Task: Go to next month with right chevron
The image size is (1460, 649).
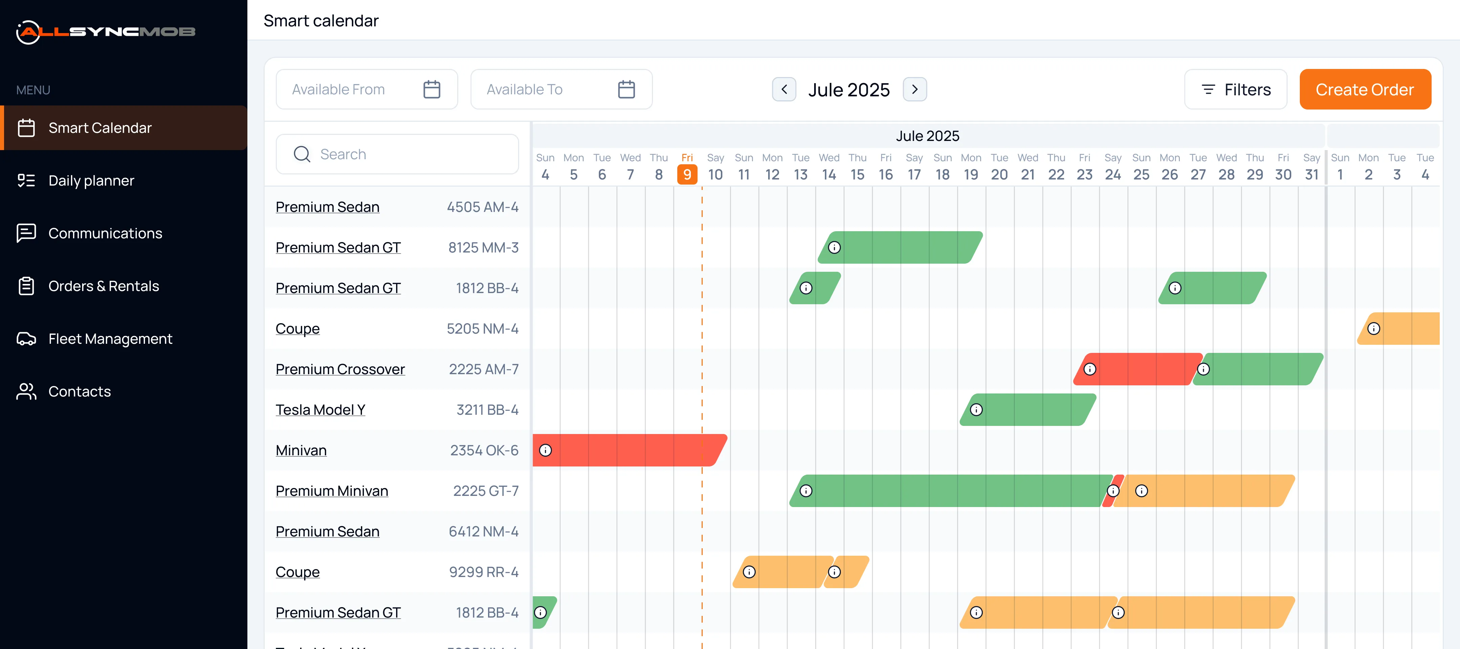Action: (x=914, y=90)
